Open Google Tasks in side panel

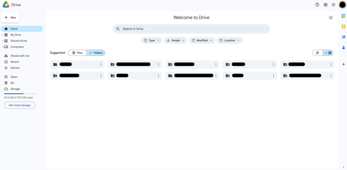(343, 37)
